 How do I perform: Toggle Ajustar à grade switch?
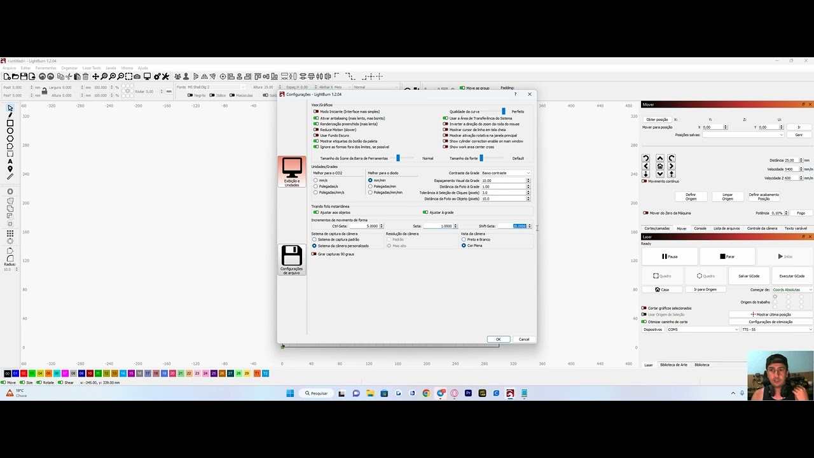(425, 212)
